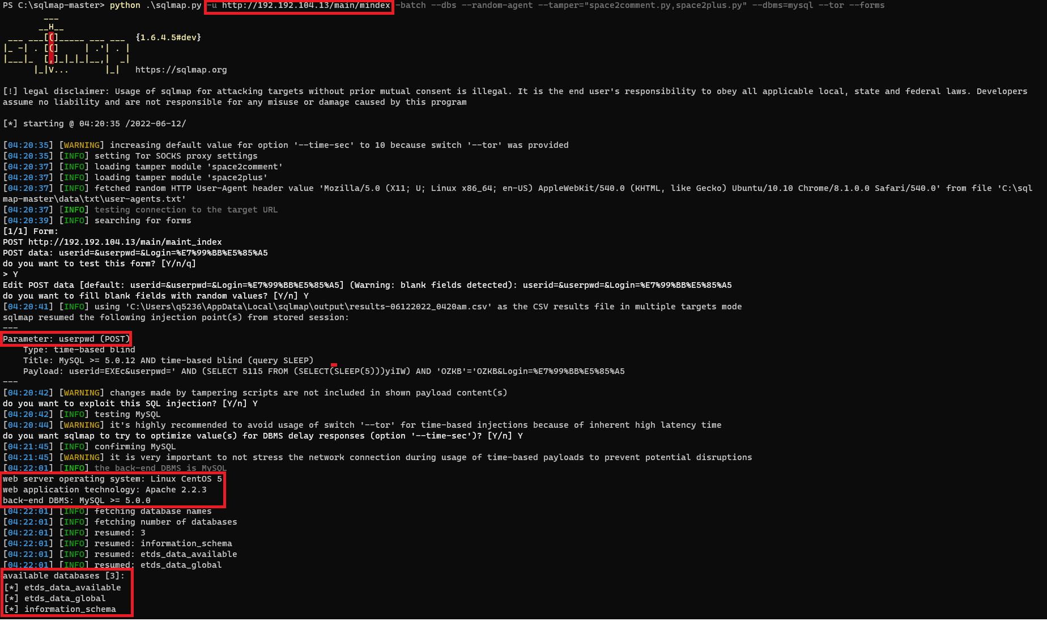Screen dimensions: 1047x621
Task: Click the '[1/1] Form:' line
Action: 31,231
